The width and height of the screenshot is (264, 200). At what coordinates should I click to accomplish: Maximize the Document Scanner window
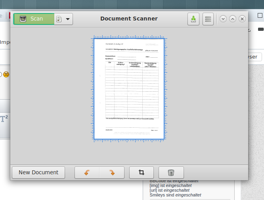coord(233,19)
